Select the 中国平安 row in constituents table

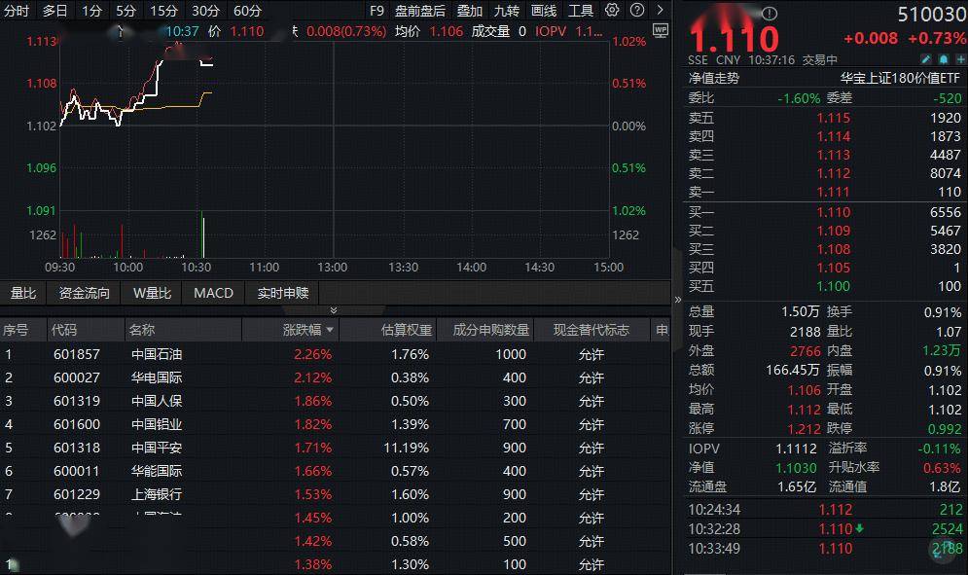pyautogui.click(x=157, y=448)
